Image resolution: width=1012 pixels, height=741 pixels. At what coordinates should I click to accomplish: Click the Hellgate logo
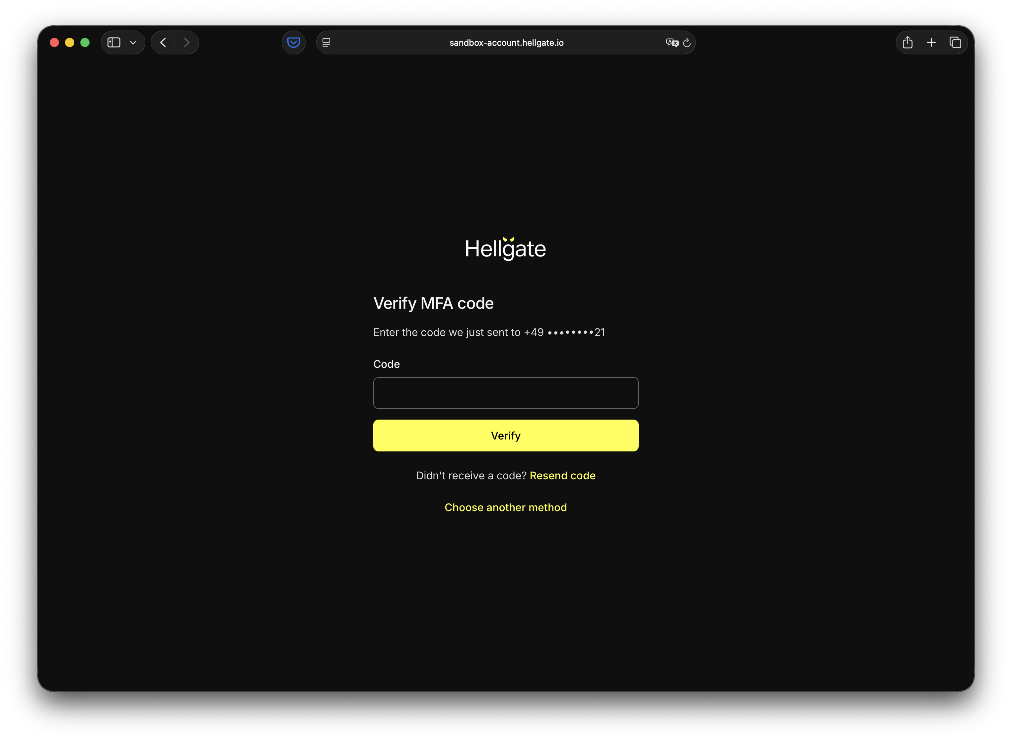click(x=506, y=249)
